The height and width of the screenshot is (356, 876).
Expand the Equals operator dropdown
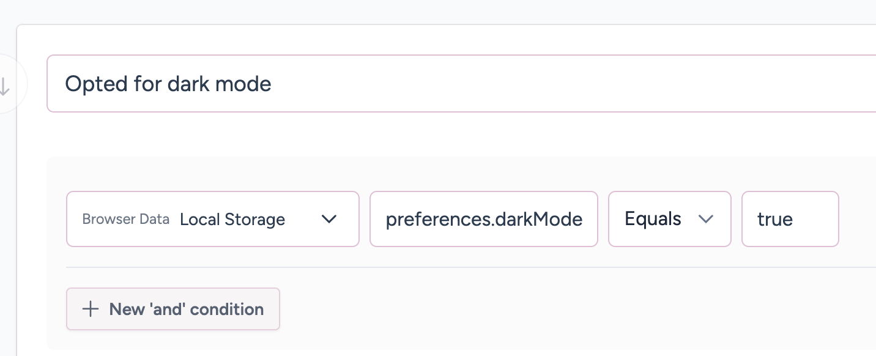[x=669, y=219]
